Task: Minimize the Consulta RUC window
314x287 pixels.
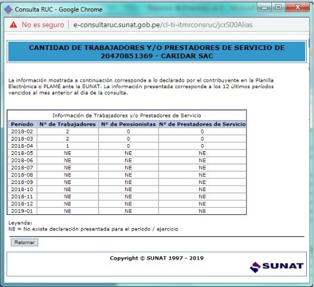Action: coord(265,7)
